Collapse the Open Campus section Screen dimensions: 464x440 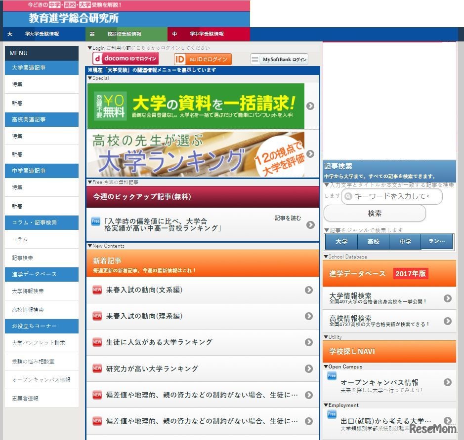325,367
